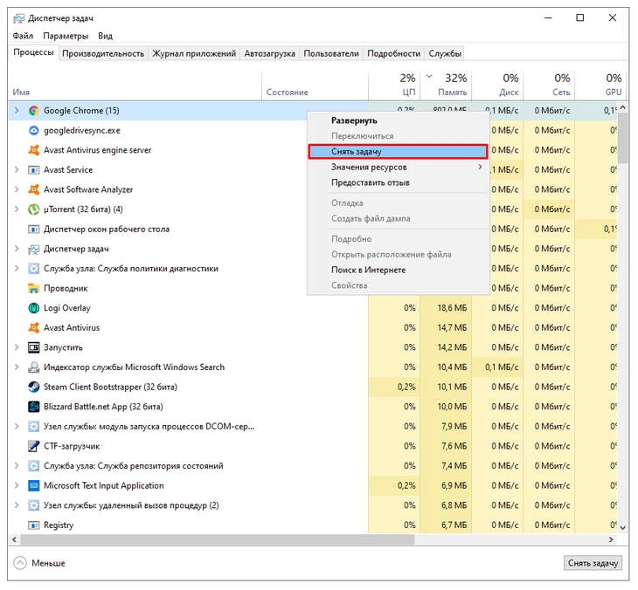638x590 pixels.
Task: Switch to the Автозагрузка tab
Action: point(269,53)
